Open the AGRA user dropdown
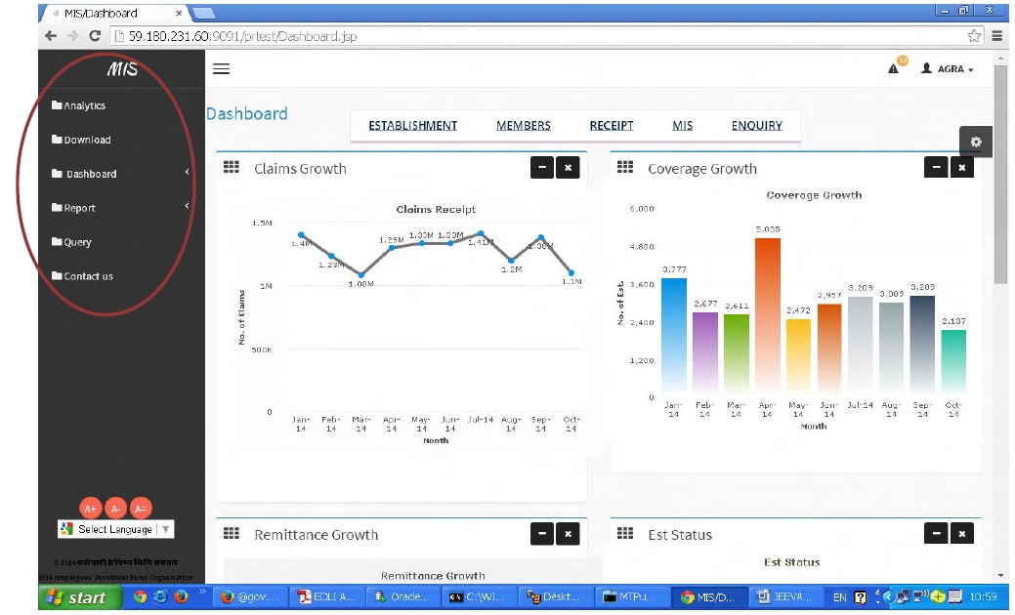1015x615 pixels. [x=948, y=69]
